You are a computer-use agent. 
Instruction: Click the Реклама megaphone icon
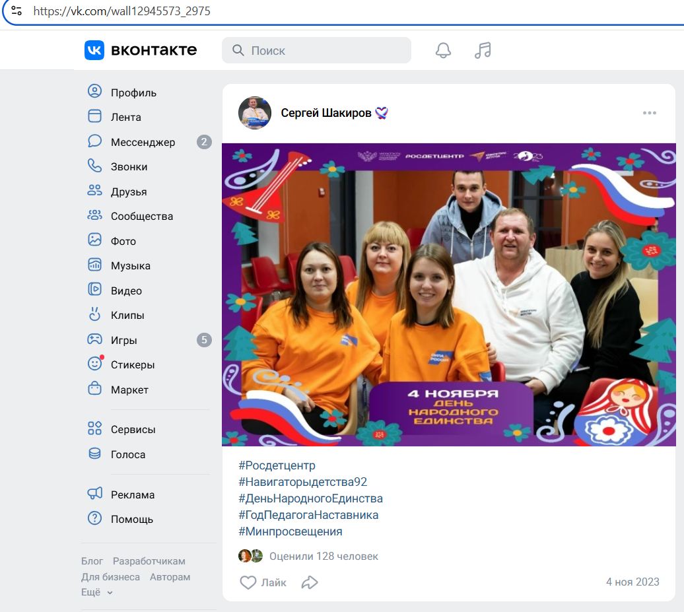point(94,493)
